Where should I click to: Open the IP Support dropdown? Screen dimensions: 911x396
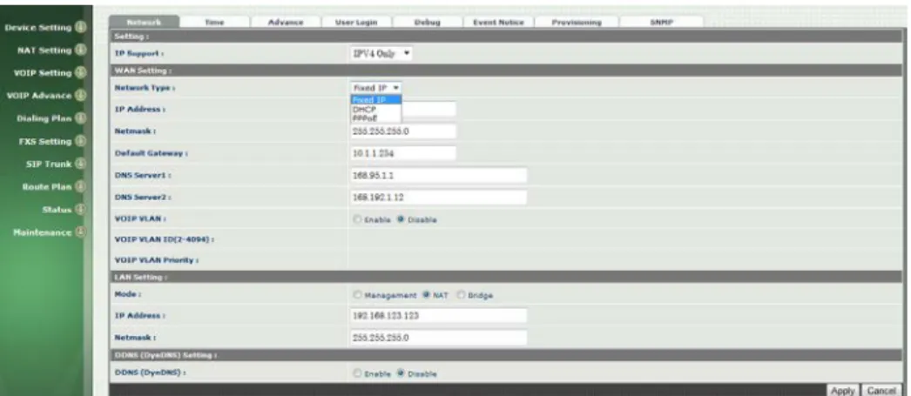pos(381,53)
